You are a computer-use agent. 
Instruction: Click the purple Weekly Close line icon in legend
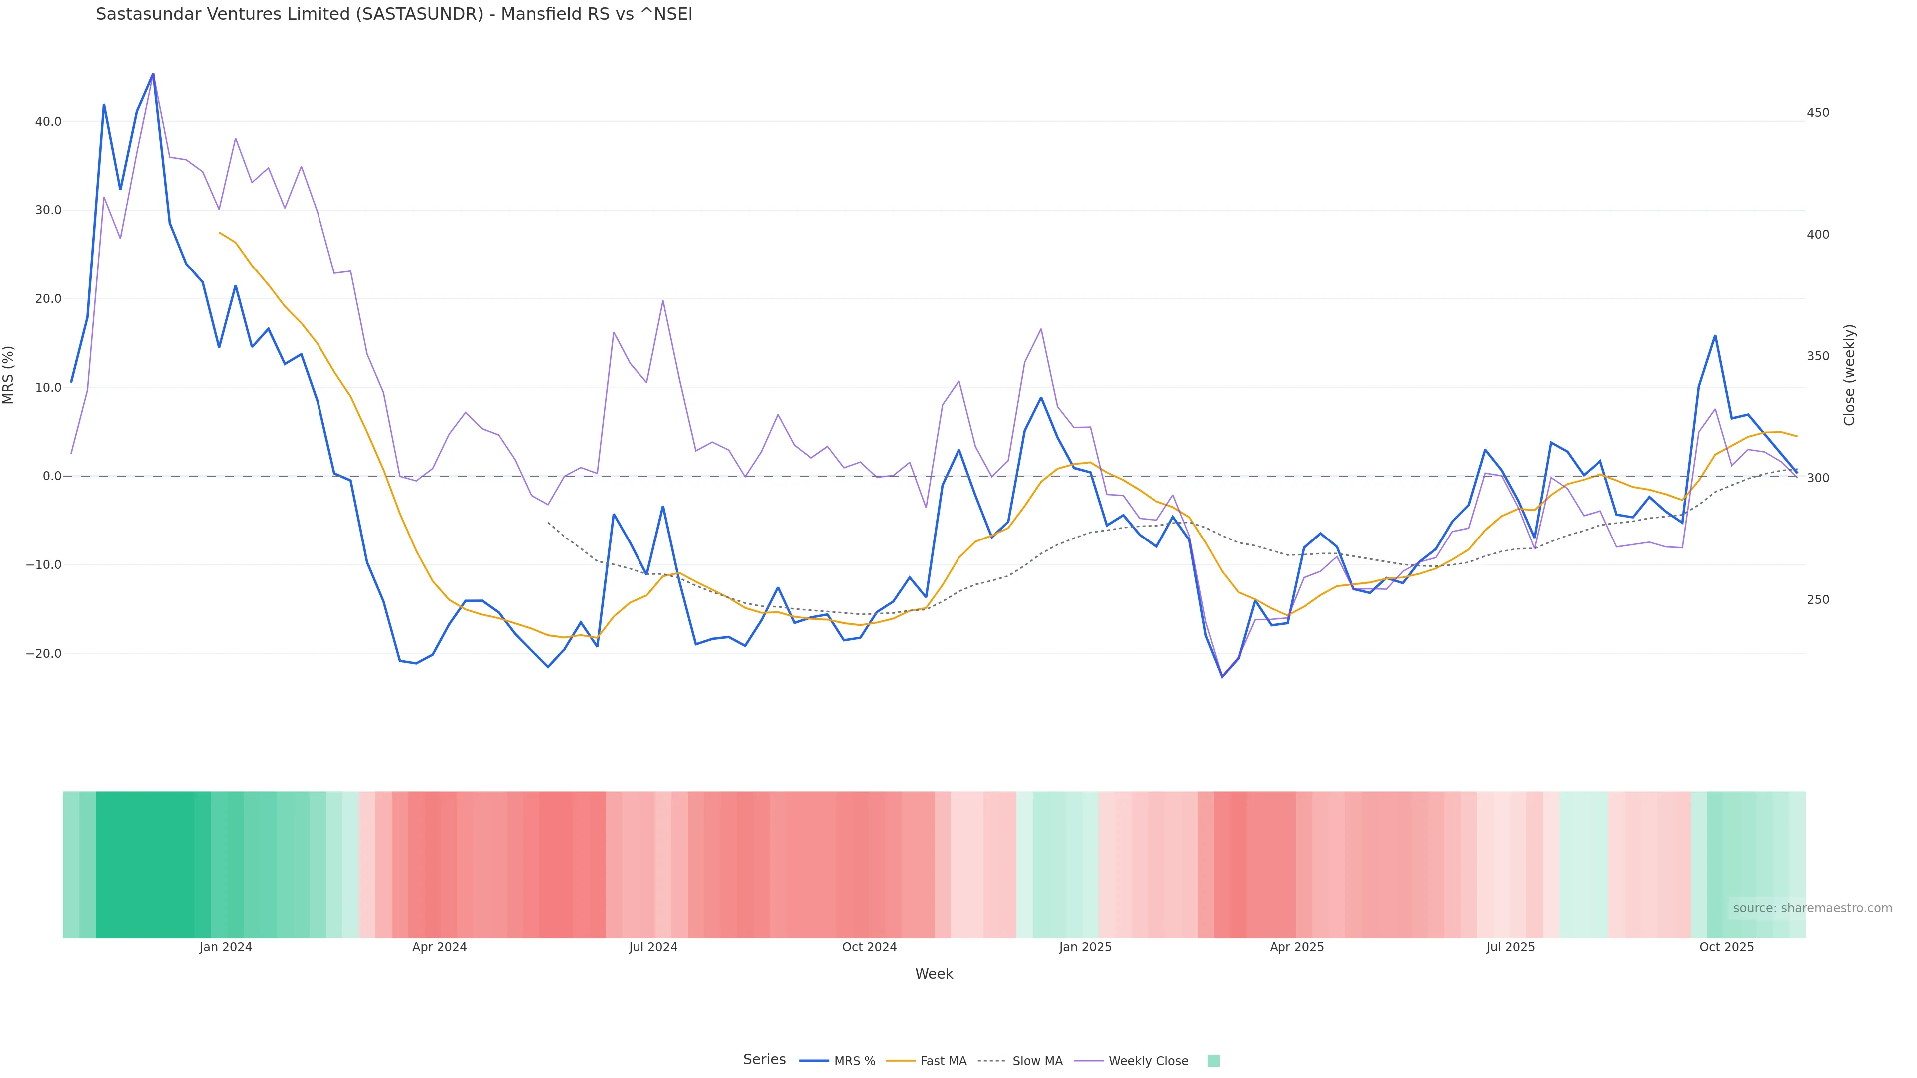pyautogui.click(x=1089, y=1061)
